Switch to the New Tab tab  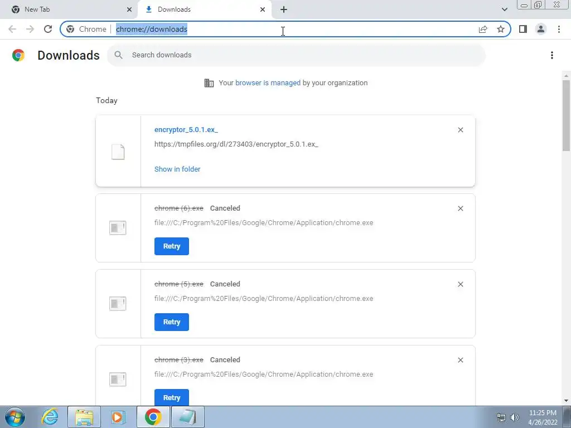69,9
